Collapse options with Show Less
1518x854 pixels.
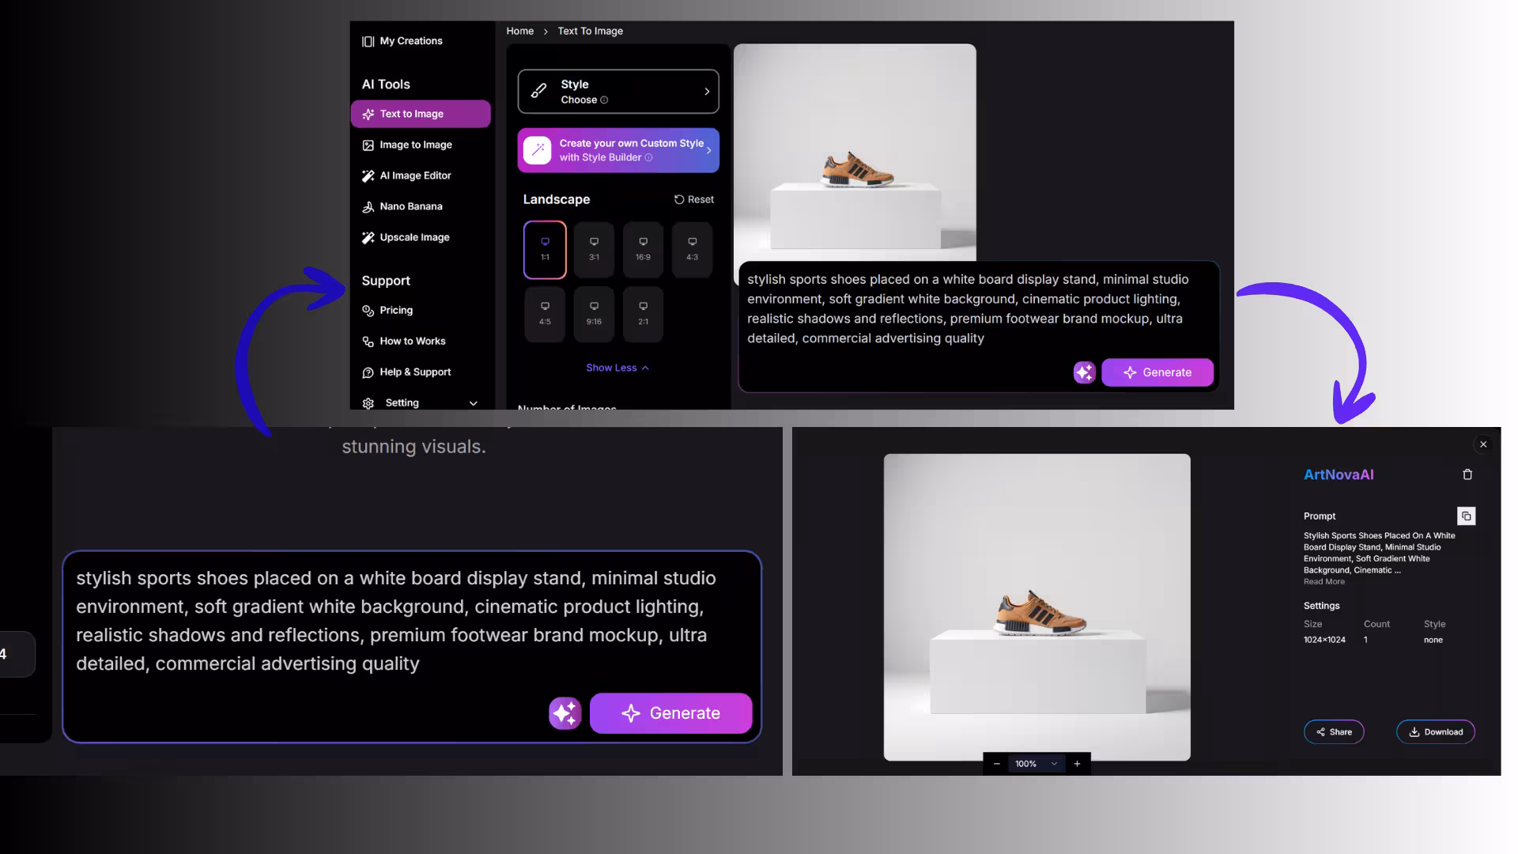click(x=617, y=367)
